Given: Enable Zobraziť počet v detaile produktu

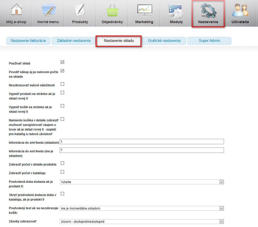Looking at the screenshot, I should pyautogui.click(x=62, y=163).
